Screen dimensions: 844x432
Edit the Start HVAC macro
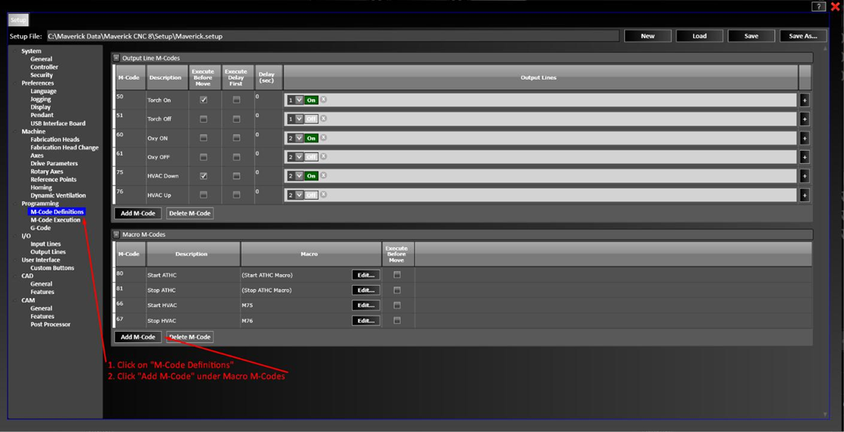pyautogui.click(x=366, y=306)
